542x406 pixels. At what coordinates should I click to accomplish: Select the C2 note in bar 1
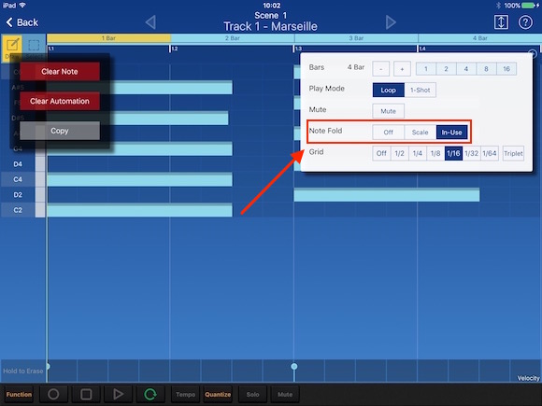[x=139, y=210]
